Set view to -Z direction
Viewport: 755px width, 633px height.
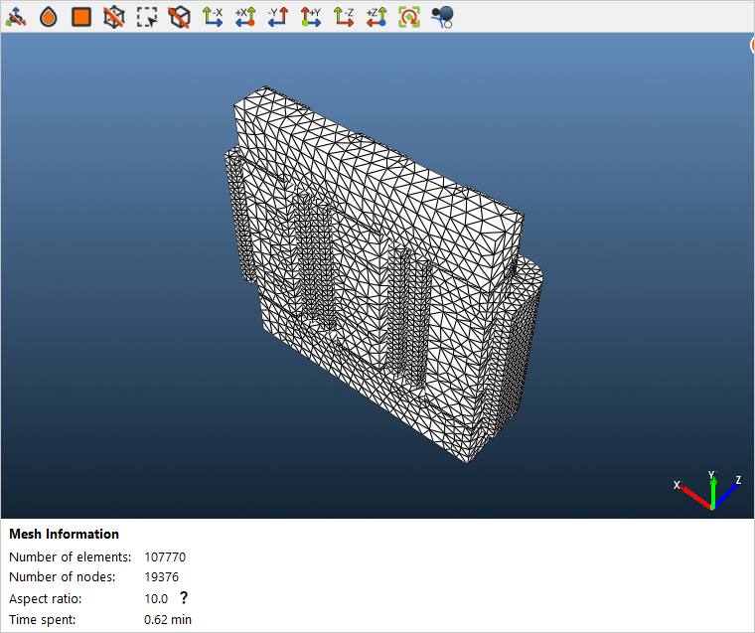(x=344, y=17)
